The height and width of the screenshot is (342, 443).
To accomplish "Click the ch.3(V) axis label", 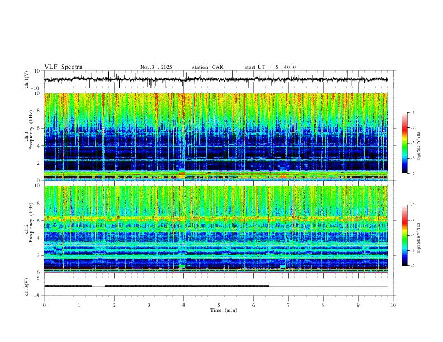I will click(27, 287).
